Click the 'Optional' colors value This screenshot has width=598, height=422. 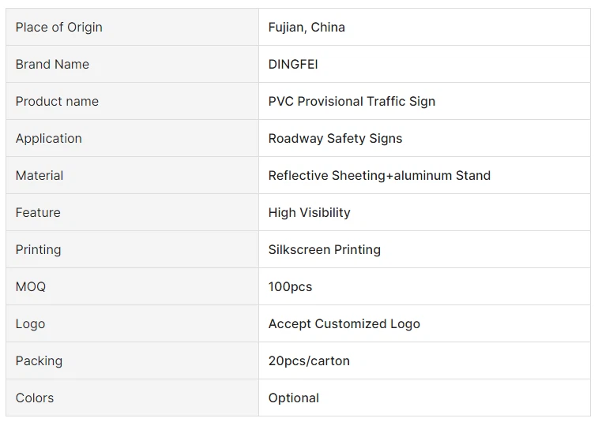pyautogui.click(x=294, y=398)
